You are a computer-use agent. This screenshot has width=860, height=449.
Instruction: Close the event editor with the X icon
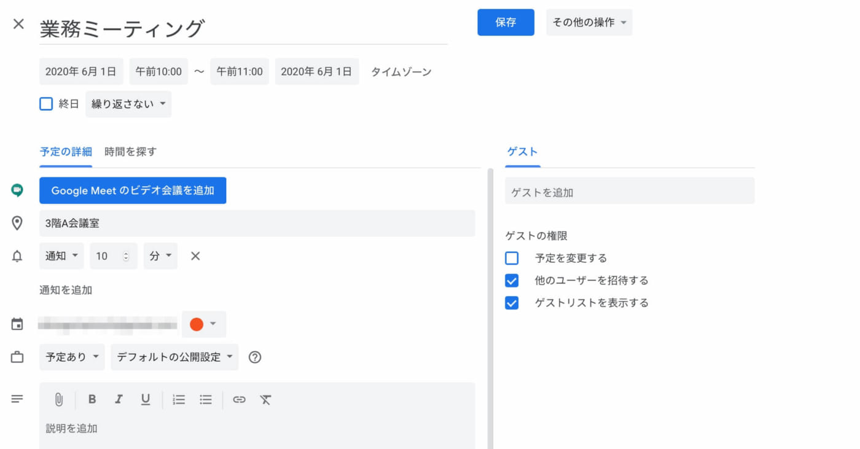point(18,24)
